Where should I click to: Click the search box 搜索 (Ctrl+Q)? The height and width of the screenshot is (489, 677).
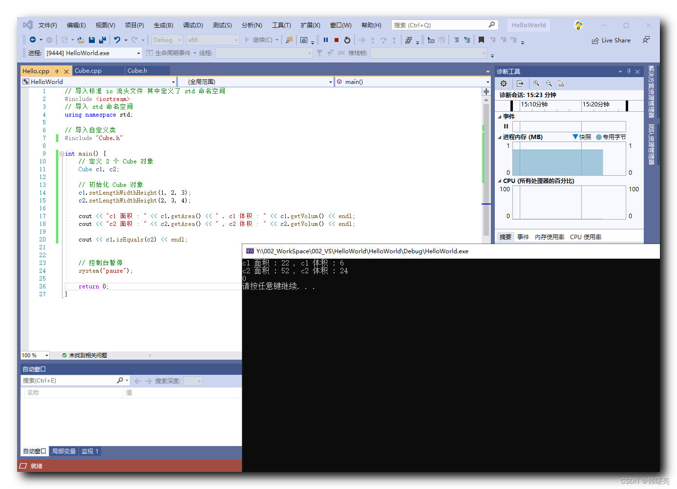[444, 25]
